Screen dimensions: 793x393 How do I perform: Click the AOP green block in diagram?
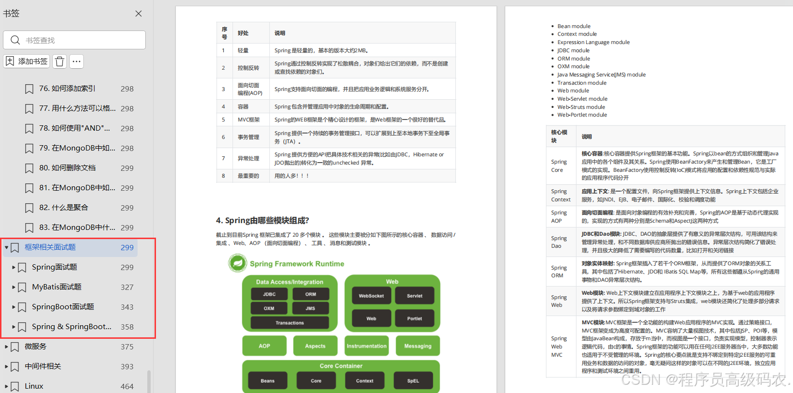coord(264,346)
